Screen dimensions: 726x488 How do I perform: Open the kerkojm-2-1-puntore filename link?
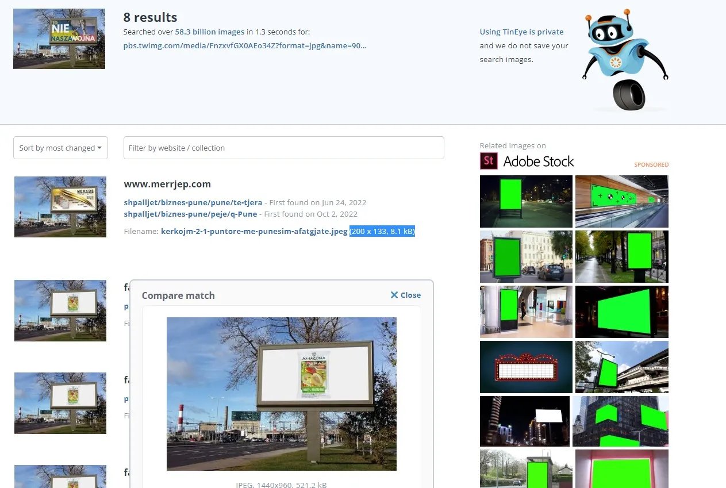click(x=254, y=231)
